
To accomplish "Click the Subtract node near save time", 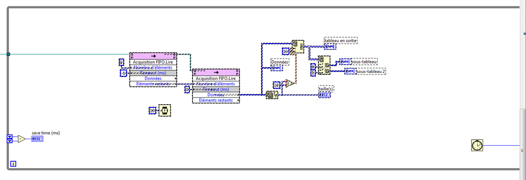I will (22, 139).
